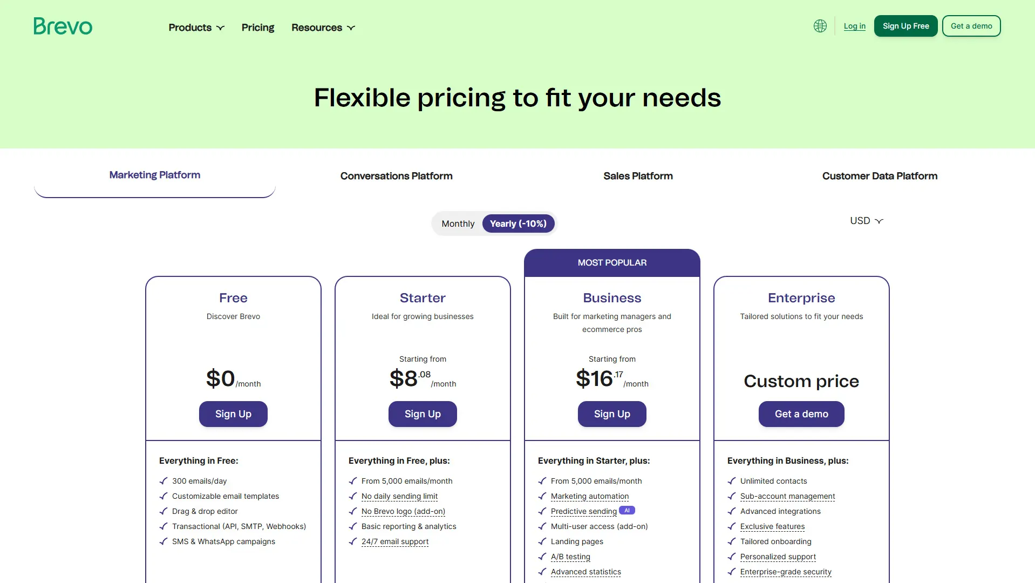Viewport: 1035px width, 583px height.
Task: Open the USD currency dropdown
Action: [x=866, y=221]
